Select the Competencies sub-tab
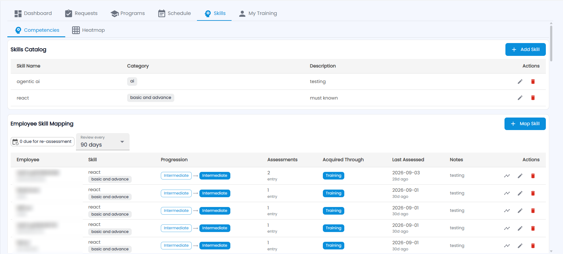This screenshot has height=254, width=563. pyautogui.click(x=37, y=30)
